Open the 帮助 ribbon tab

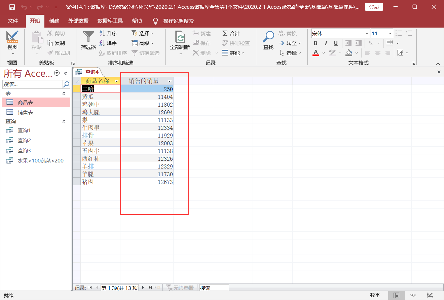[137, 21]
